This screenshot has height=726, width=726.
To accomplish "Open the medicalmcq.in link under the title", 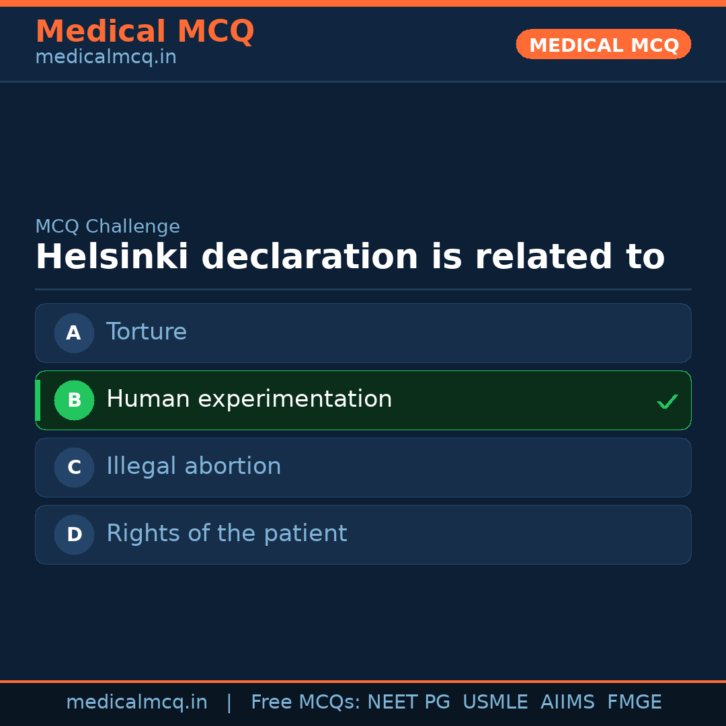I will point(106,58).
